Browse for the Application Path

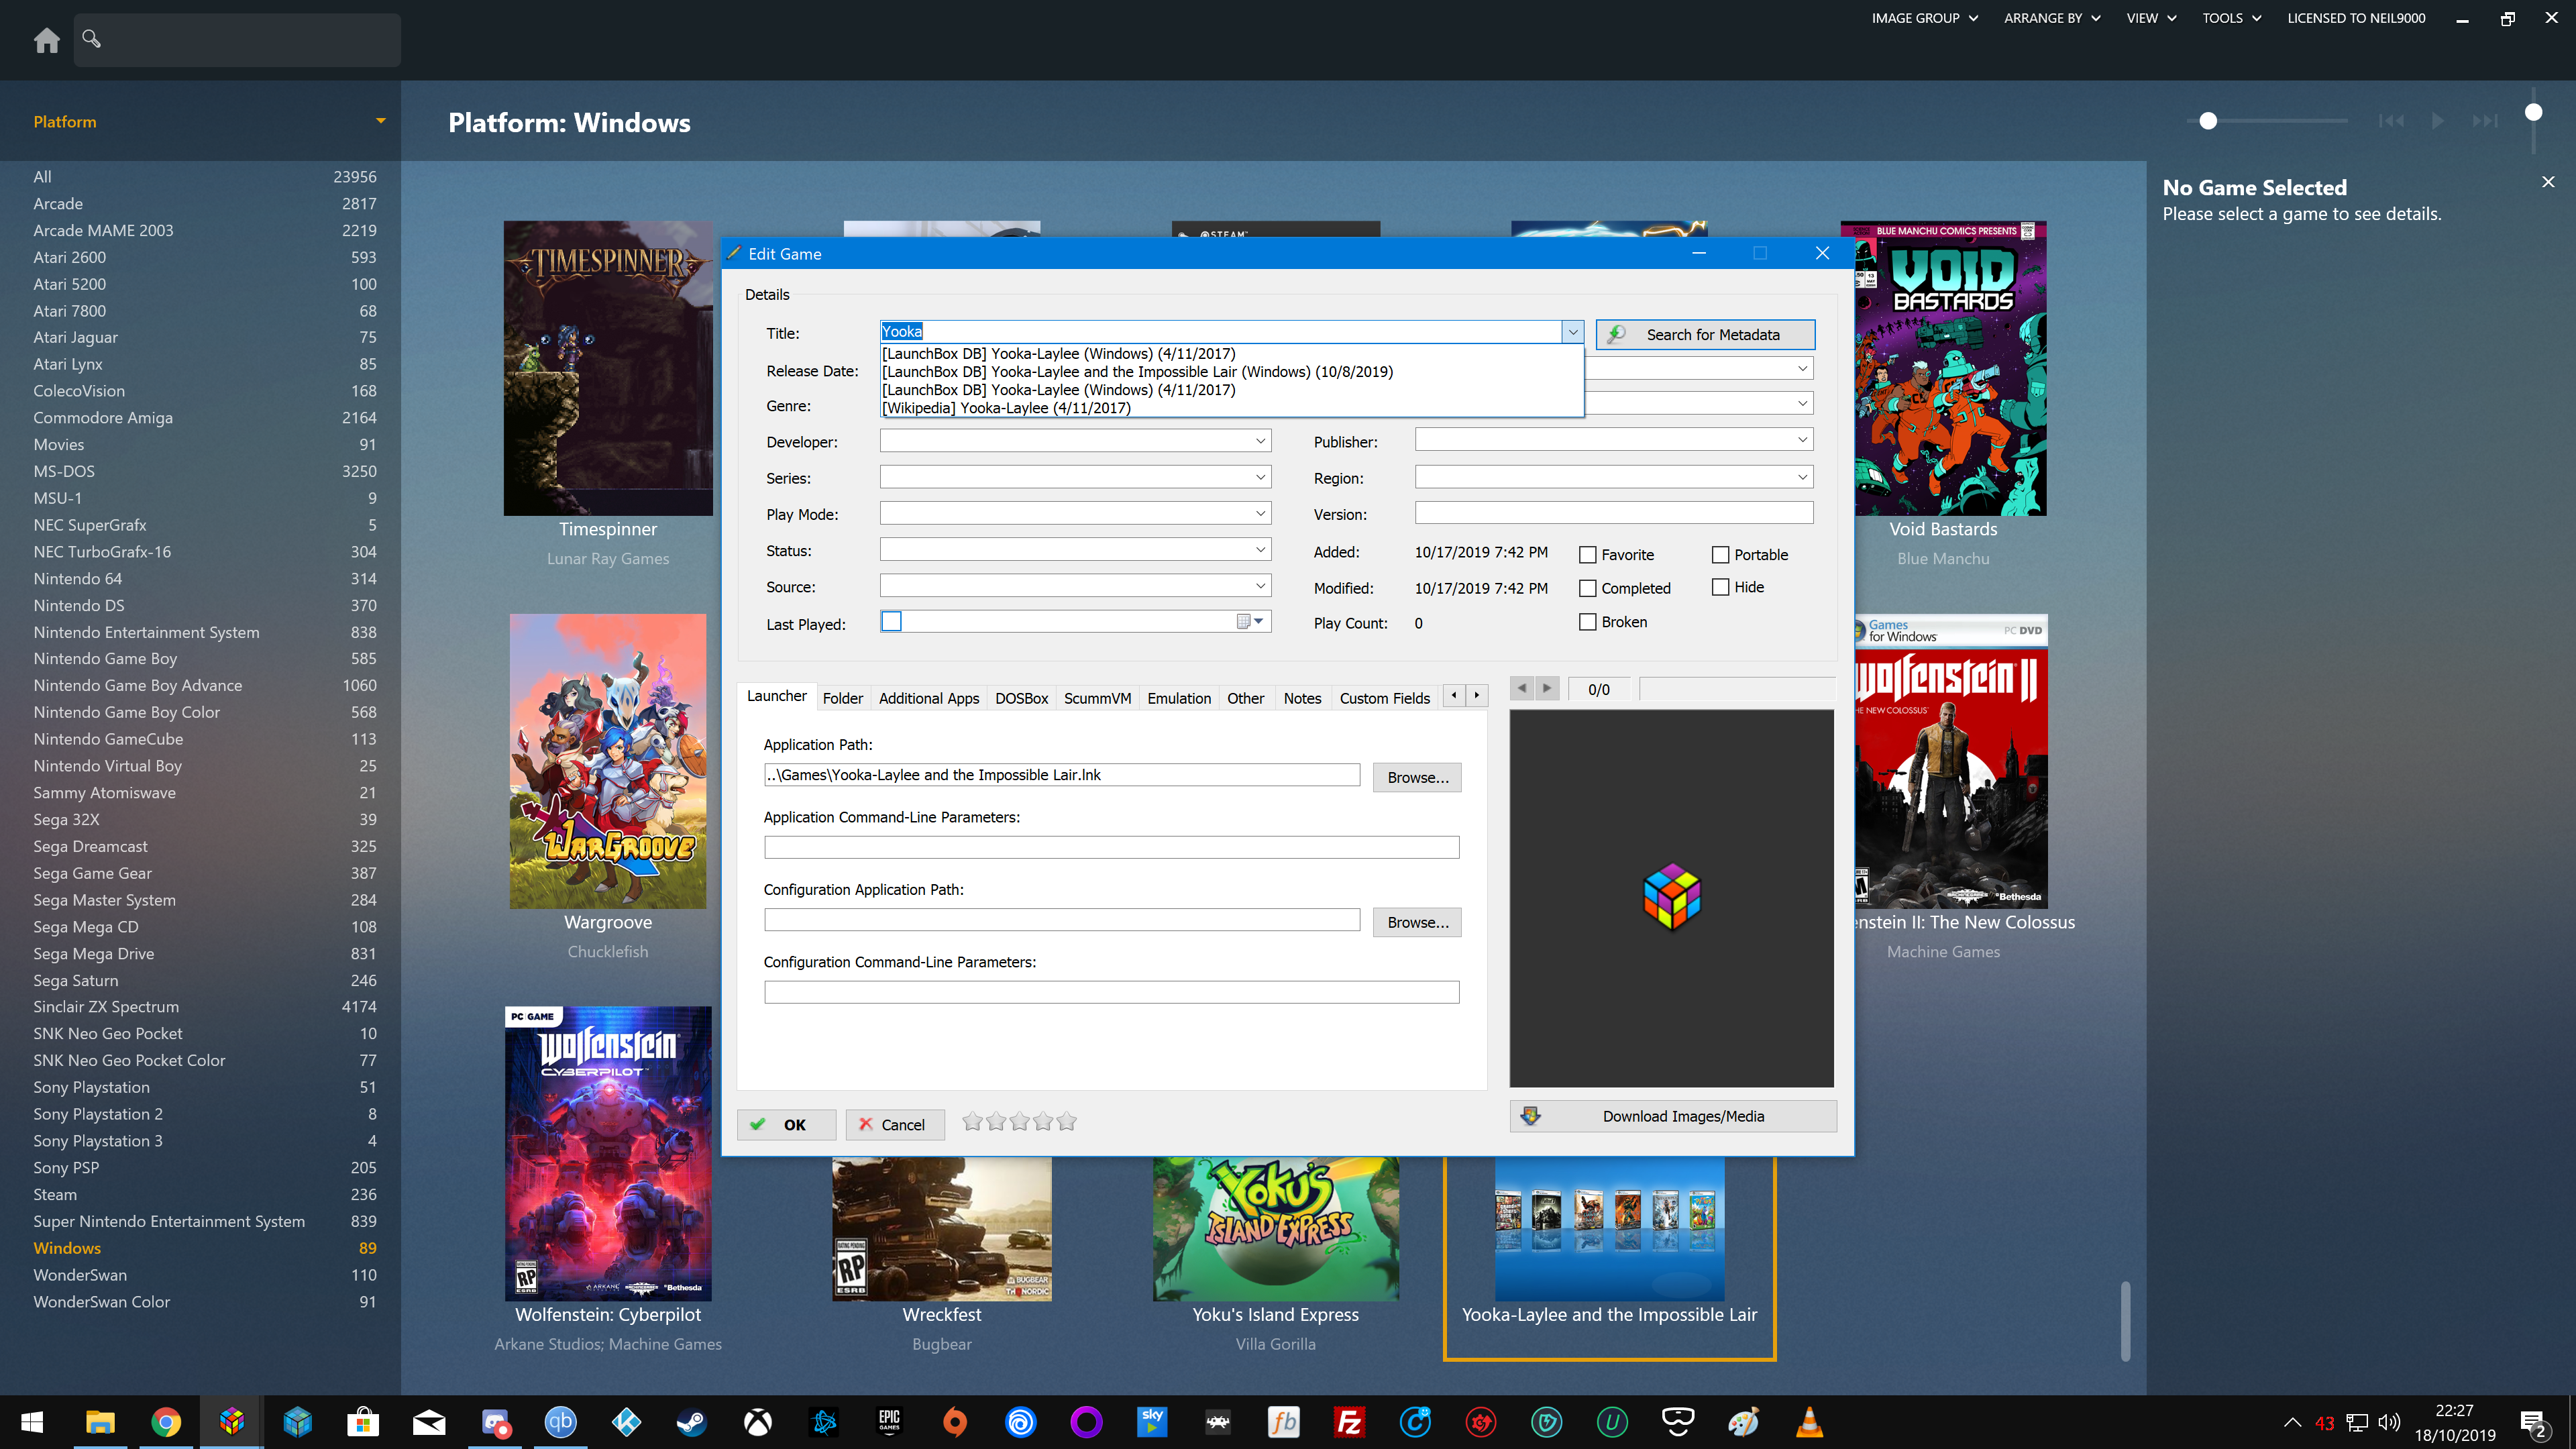click(x=1417, y=777)
